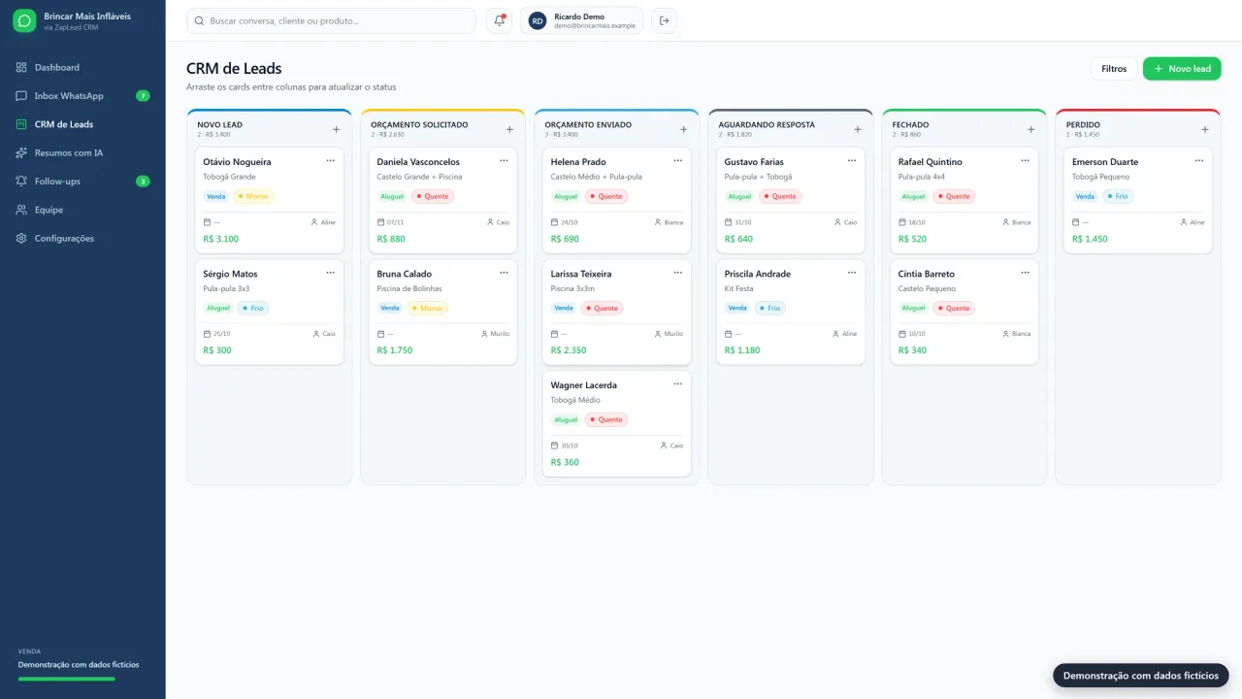Open Larissa Teixeira lead card
Image resolution: width=1242 pixels, height=699 pixels.
[617, 312]
